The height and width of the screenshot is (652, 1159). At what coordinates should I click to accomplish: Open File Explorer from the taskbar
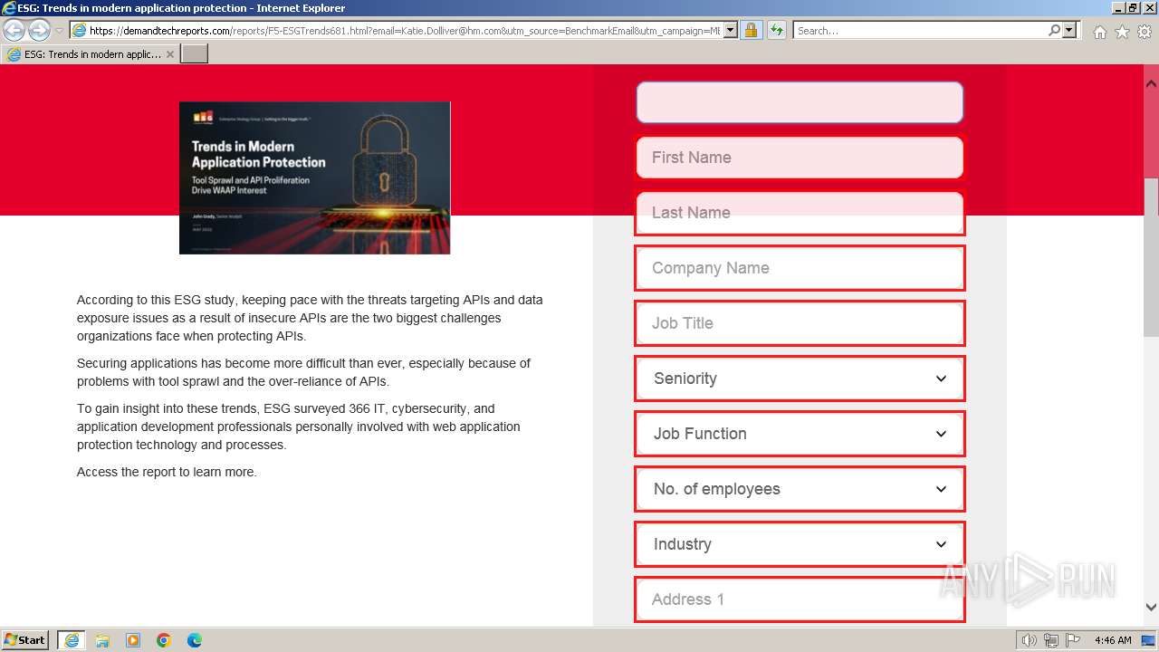point(102,640)
